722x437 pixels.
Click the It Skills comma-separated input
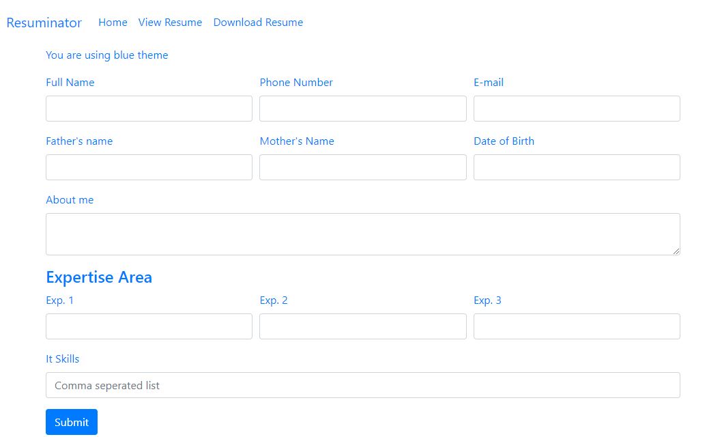pyautogui.click(x=362, y=384)
